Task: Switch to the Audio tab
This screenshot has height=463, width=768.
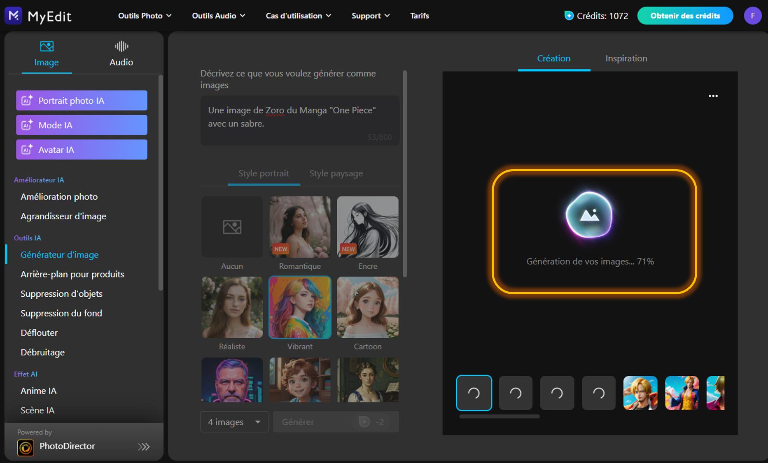Action: (x=121, y=54)
